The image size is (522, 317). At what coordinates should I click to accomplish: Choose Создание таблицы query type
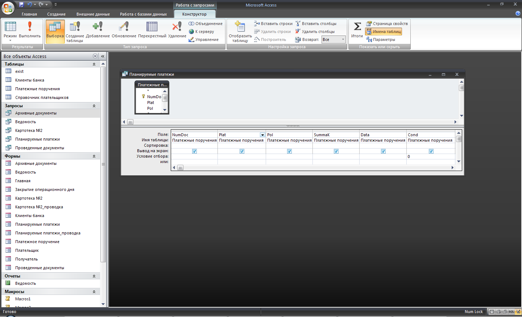click(x=75, y=32)
